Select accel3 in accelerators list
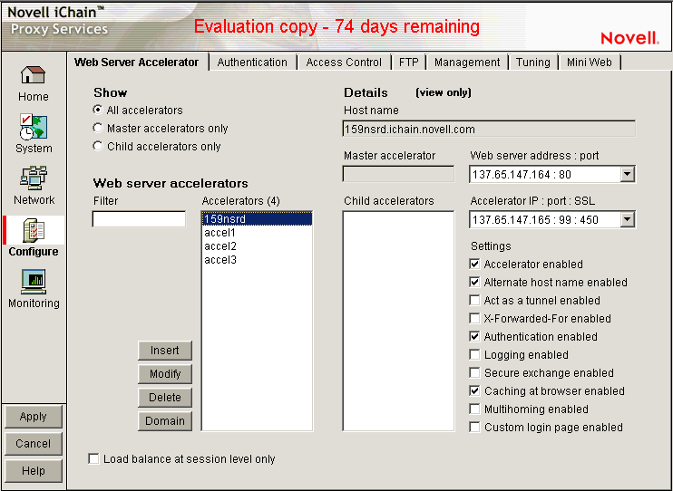Viewport: 673px width, 491px height. (x=257, y=260)
